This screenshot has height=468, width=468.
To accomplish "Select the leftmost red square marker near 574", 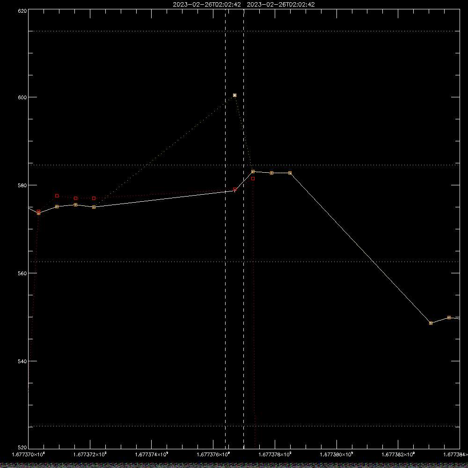I will pos(38,211).
